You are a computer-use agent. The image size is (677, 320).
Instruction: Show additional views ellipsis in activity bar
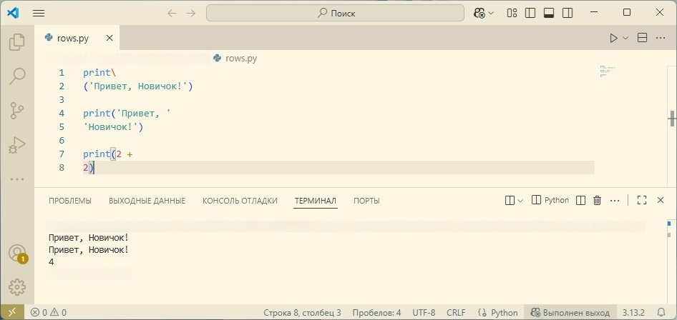click(x=17, y=179)
